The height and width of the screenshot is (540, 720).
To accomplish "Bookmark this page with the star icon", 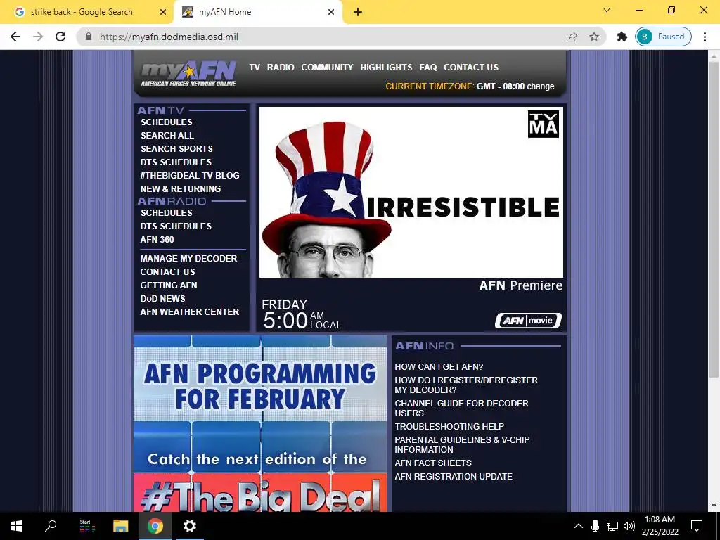I will (594, 37).
